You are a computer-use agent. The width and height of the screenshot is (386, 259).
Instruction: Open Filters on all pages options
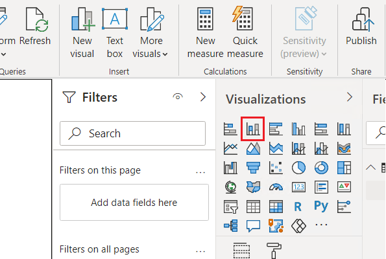pos(200,251)
